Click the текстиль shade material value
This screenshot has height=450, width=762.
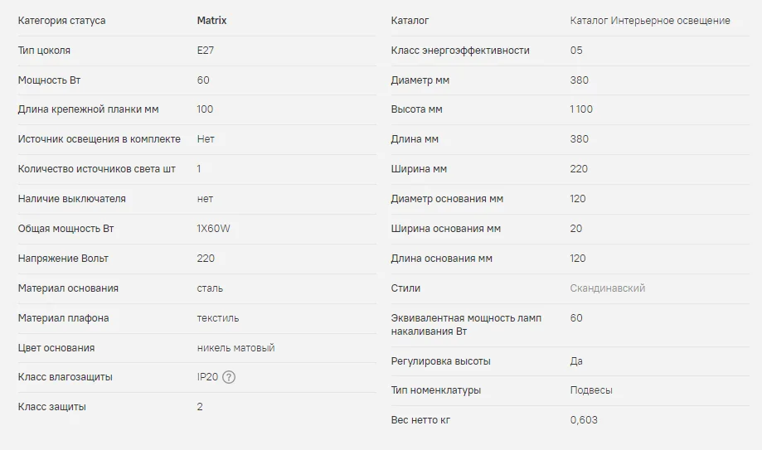pyautogui.click(x=218, y=318)
